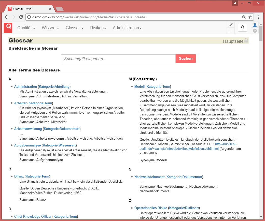265x221 pixels.
Task: Expand the Wissen dropdown menu
Action: click(x=50, y=28)
